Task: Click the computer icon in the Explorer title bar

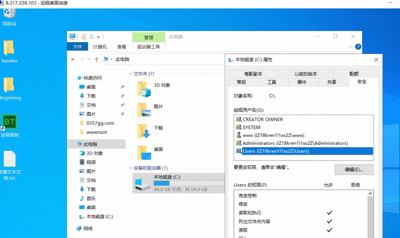Action: [x=72, y=37]
